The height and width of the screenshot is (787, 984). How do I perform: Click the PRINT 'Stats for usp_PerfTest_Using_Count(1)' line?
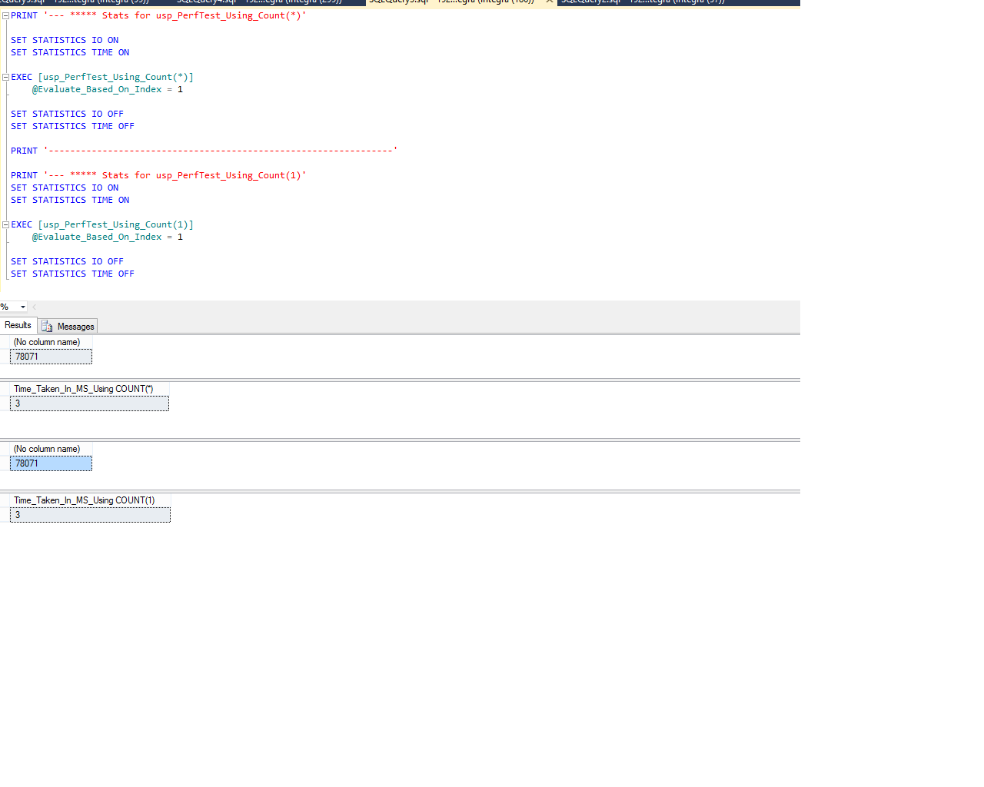point(158,175)
